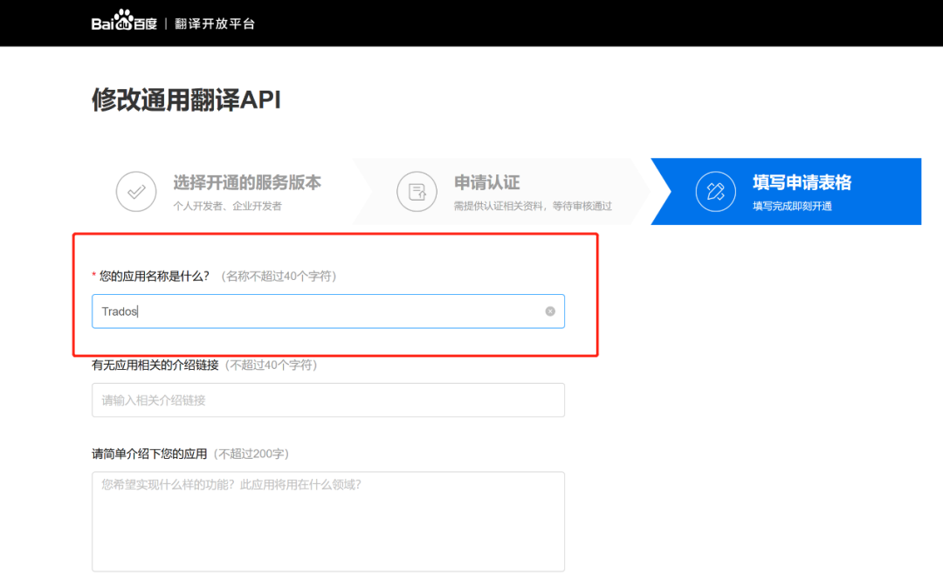943x588 pixels.
Task: Select the document icon for 申请认证
Action: [x=416, y=192]
